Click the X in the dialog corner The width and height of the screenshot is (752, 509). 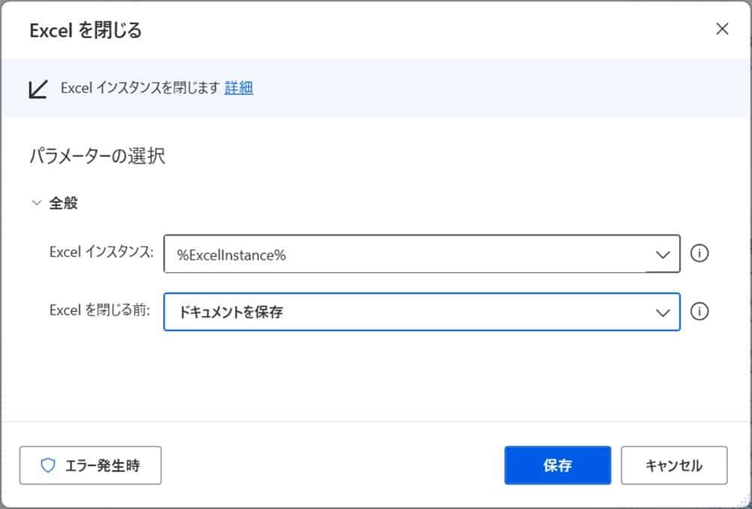click(722, 29)
